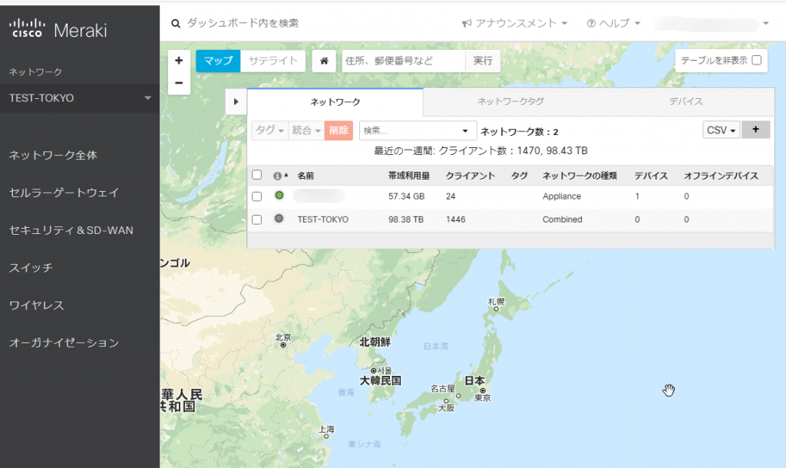Click the dashboard search magnifier icon
Viewport: 786px width, 468px height.
pyautogui.click(x=176, y=24)
